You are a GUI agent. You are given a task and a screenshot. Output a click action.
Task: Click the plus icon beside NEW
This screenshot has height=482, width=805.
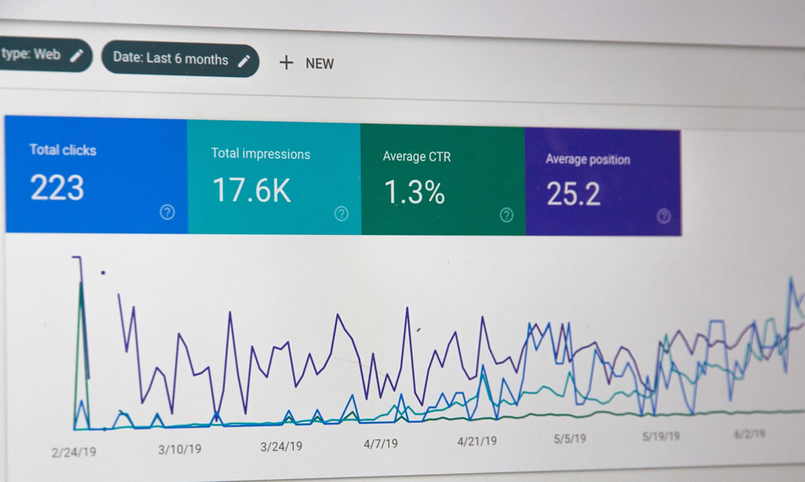(x=286, y=63)
